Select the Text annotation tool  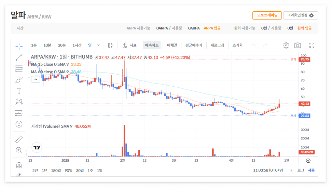[19, 91]
